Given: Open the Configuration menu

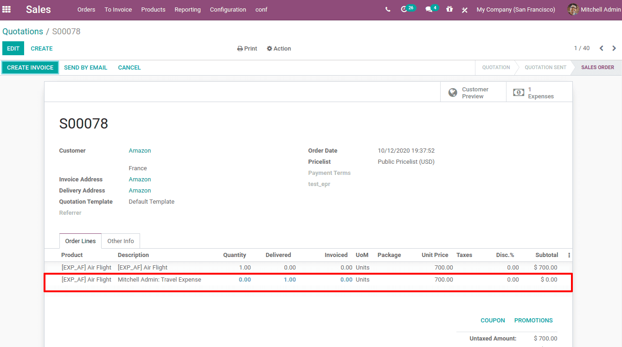Looking at the screenshot, I should (228, 9).
